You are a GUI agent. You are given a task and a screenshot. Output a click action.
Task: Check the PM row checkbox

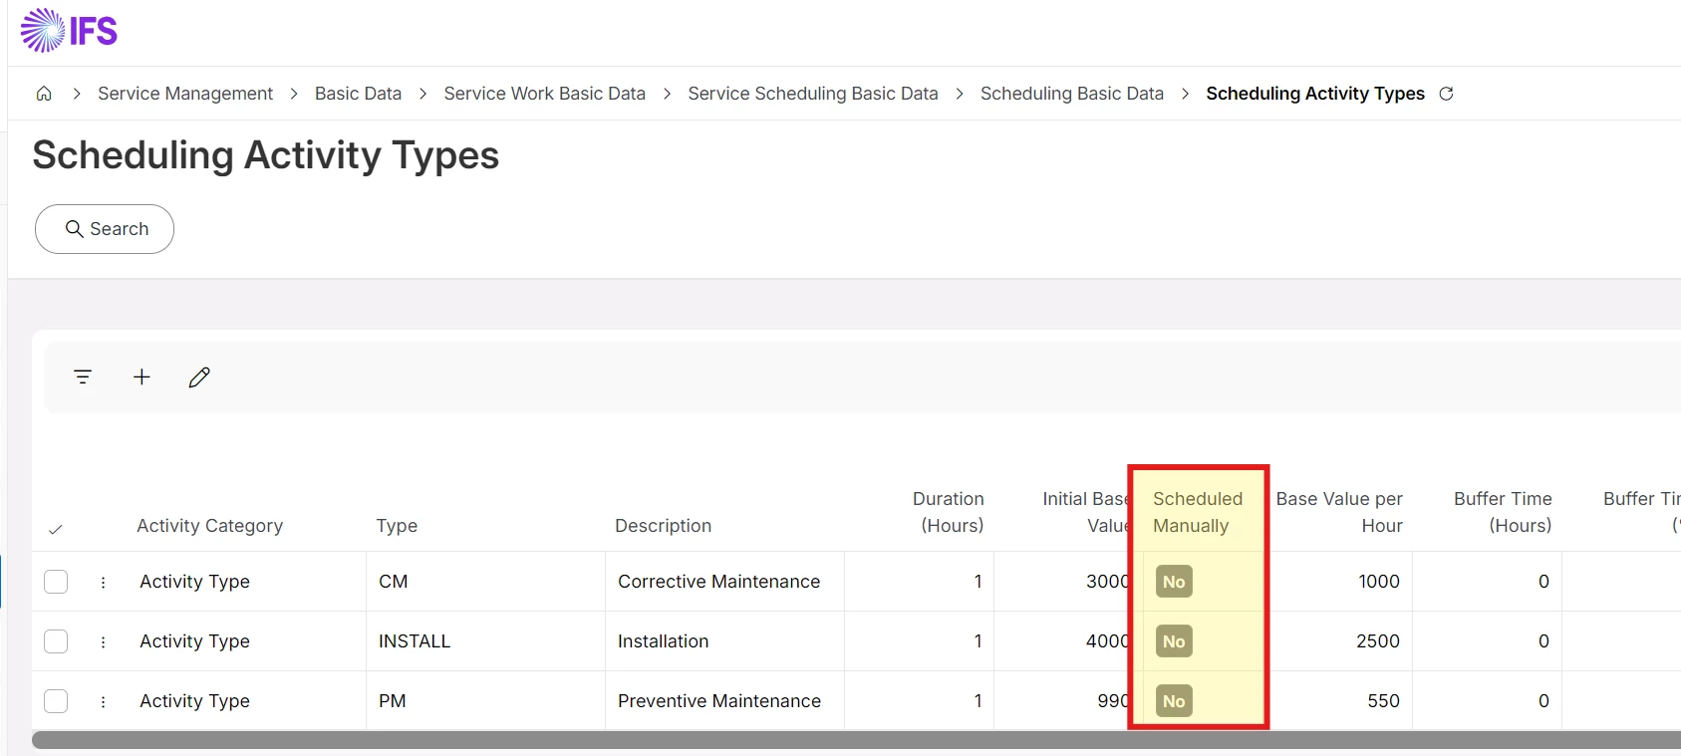point(56,701)
